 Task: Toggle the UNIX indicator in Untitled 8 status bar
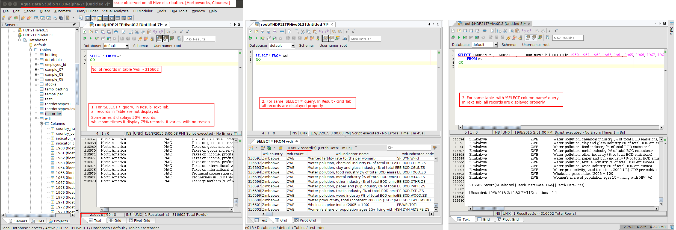pos(506,132)
